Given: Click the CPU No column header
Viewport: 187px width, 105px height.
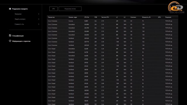Looking at the screenshot, I should tap(87, 17).
